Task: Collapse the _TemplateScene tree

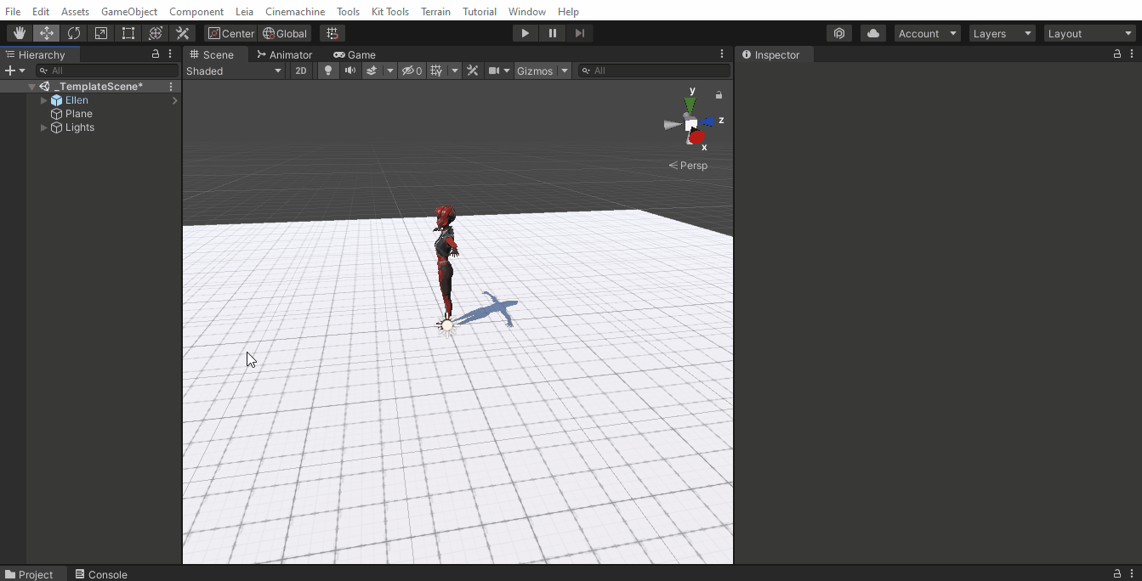Action: tap(31, 87)
